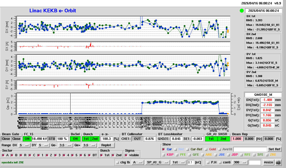Image resolution: width=286 pixels, height=168 pixels.
Task: Click the green status indicator light
Action: tap(241, 11)
